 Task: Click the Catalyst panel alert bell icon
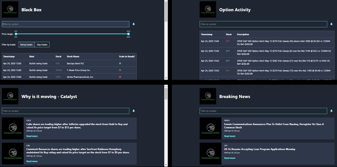(134, 111)
